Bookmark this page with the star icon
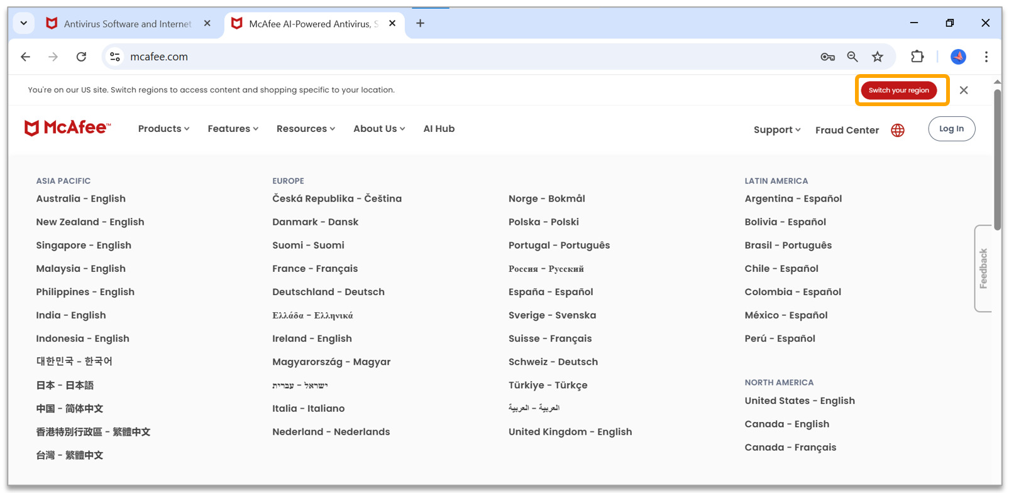The width and height of the screenshot is (1009, 493). (x=877, y=57)
